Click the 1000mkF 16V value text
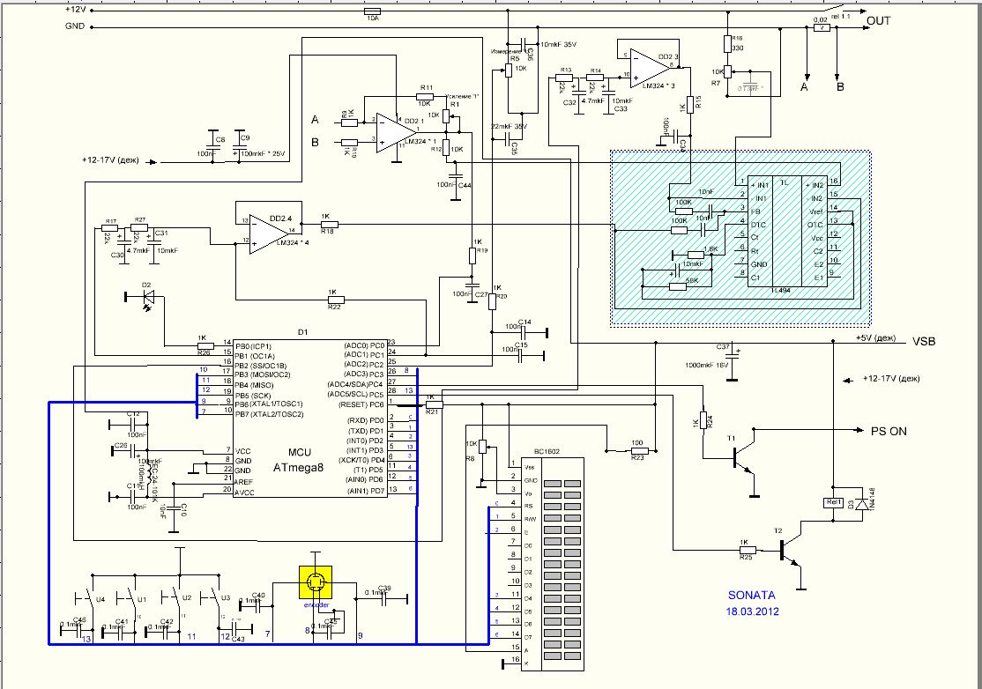Screen dimensions: 982x689 [706, 364]
